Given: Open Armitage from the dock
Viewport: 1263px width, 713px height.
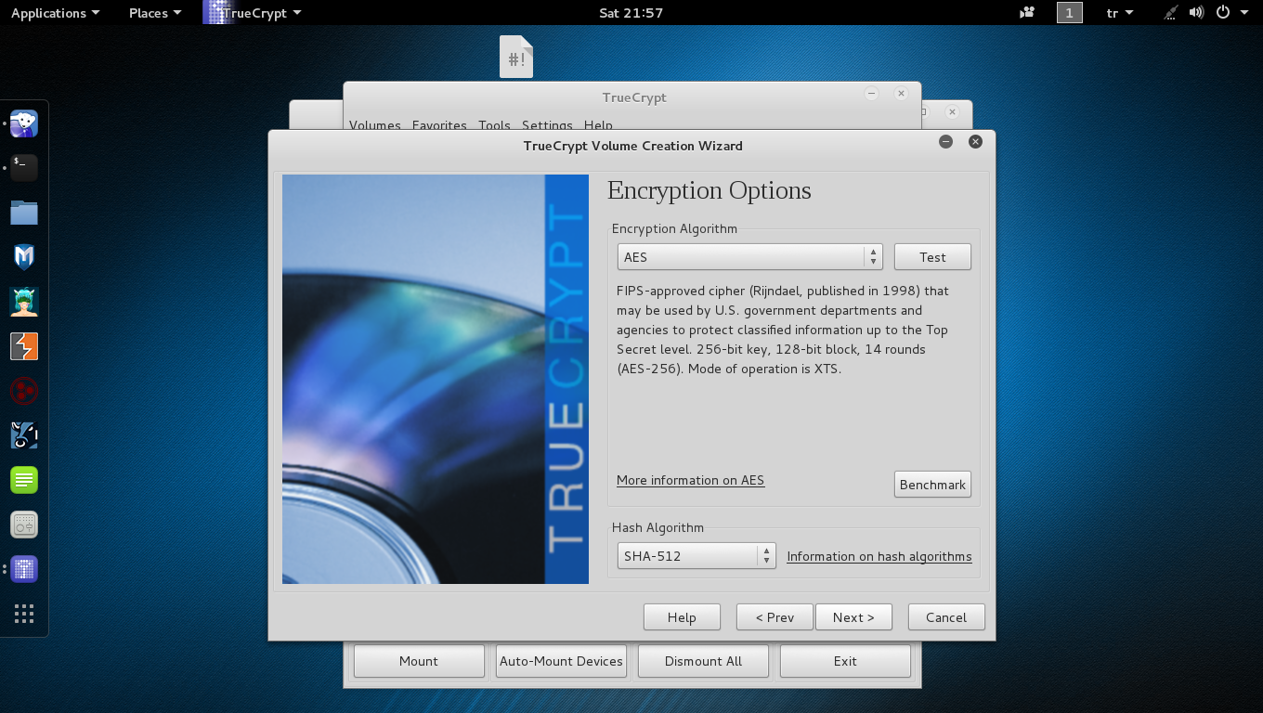Looking at the screenshot, I should coord(24,302).
